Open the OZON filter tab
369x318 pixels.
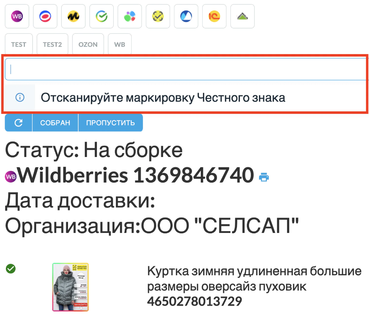pyautogui.click(x=88, y=45)
